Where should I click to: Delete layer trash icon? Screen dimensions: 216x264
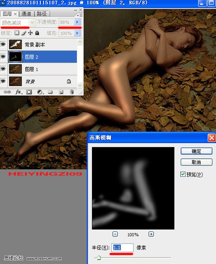(72, 92)
